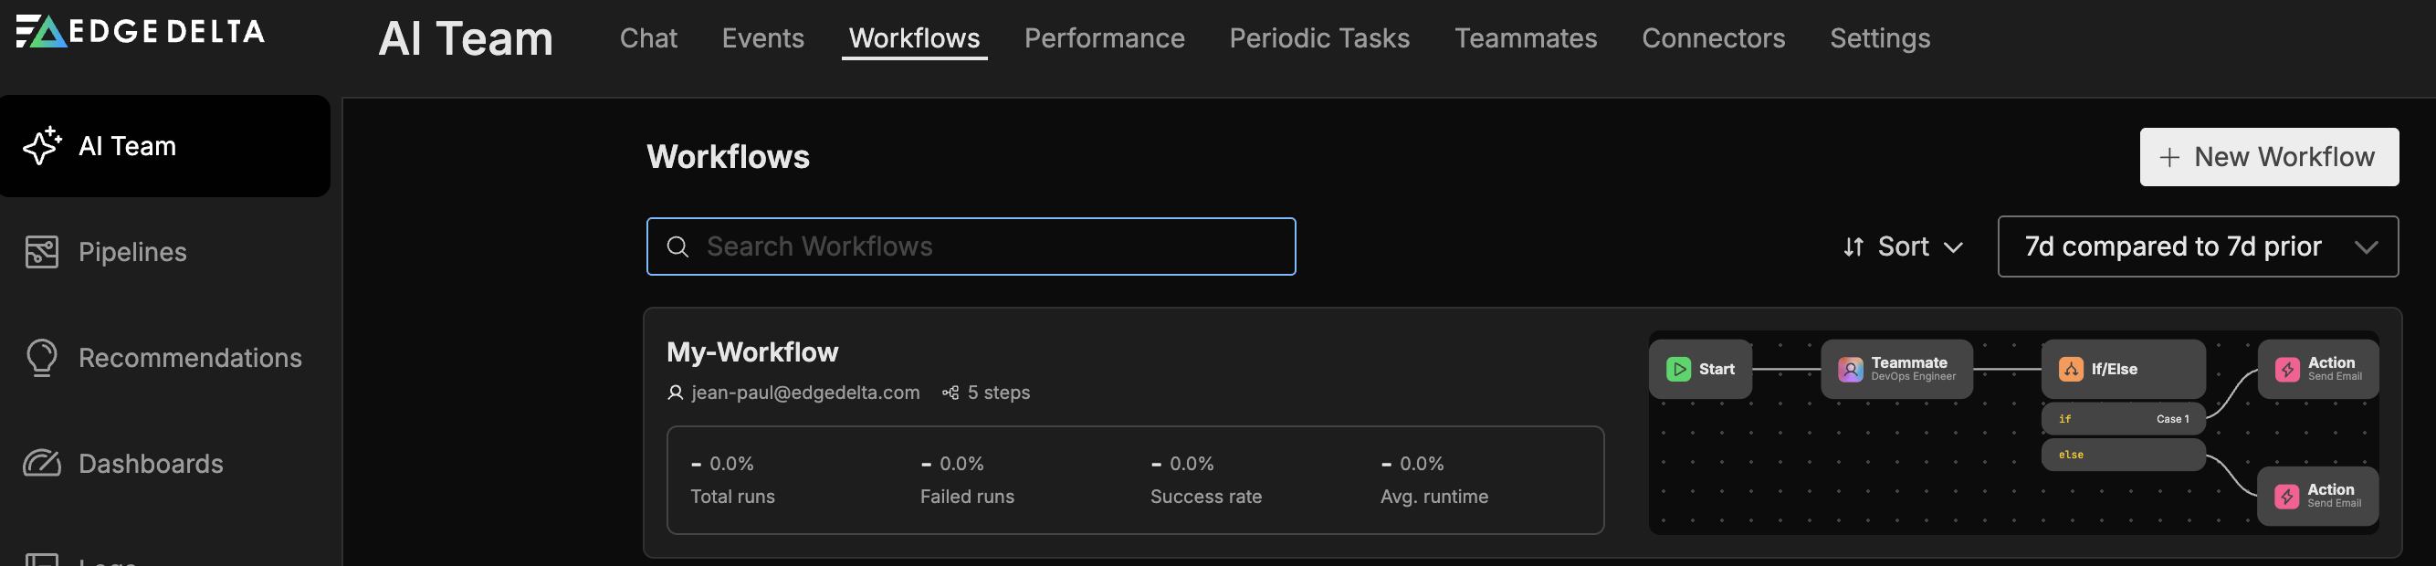2436x566 pixels.
Task: Open the My-Workflow title link
Action: (751, 351)
